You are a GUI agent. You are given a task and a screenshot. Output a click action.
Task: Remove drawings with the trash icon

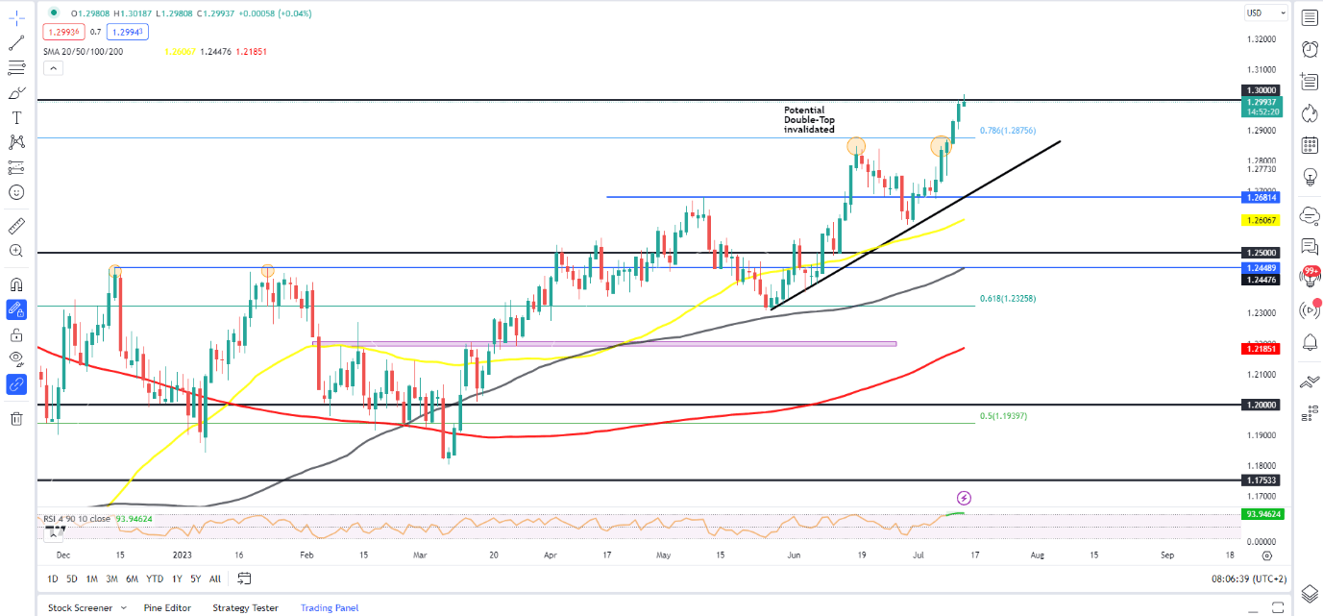click(x=16, y=418)
